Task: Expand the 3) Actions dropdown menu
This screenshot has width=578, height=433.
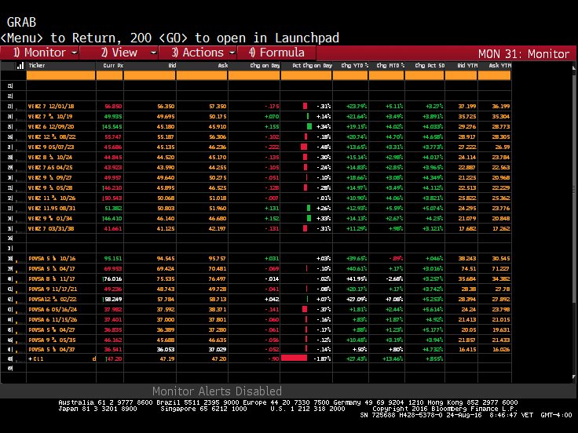Action: point(198,53)
